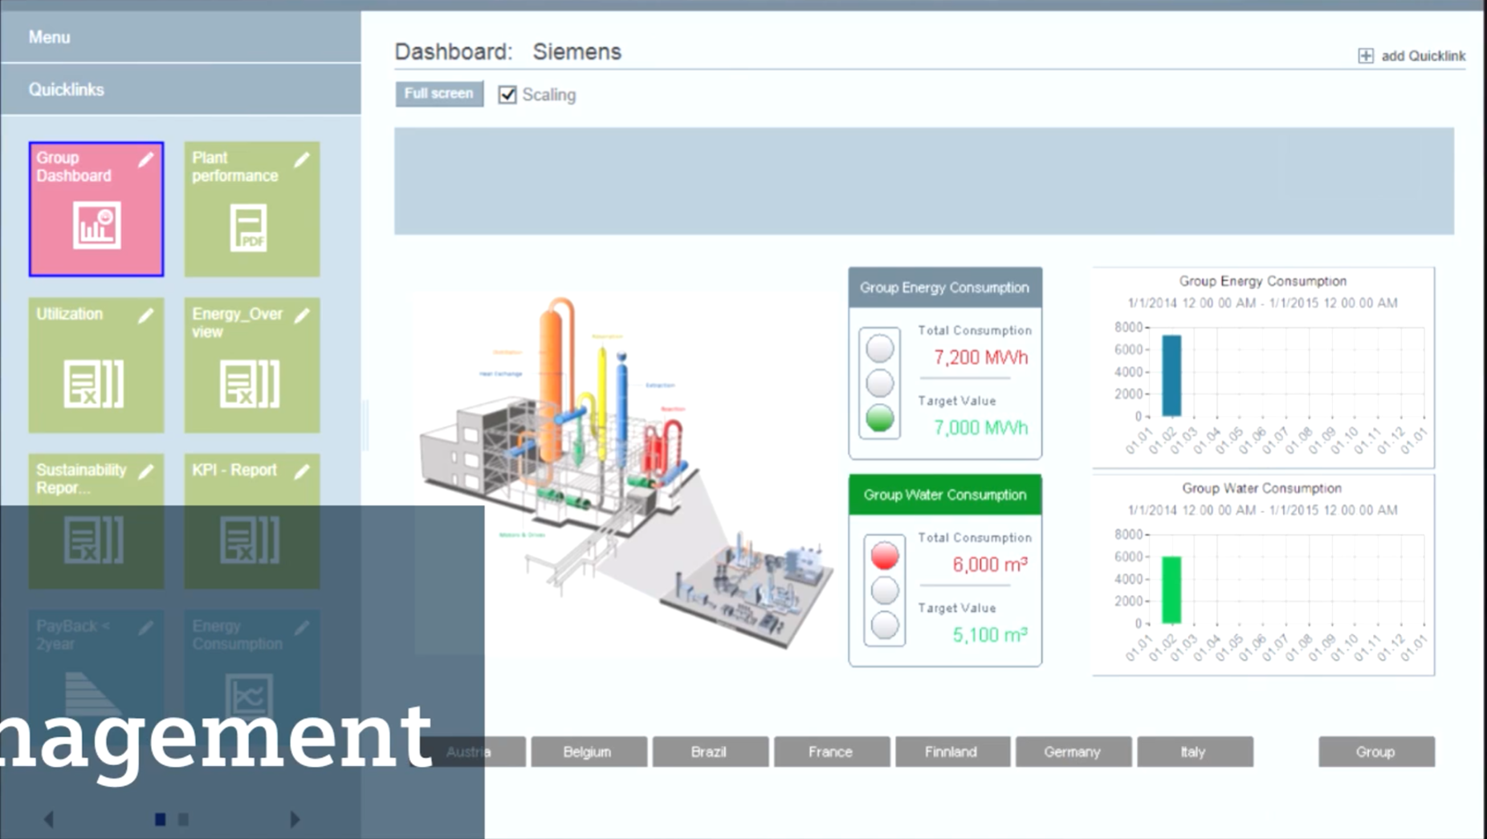The width and height of the screenshot is (1487, 839).
Task: Click the add Quicklink plus icon
Action: [x=1365, y=55]
